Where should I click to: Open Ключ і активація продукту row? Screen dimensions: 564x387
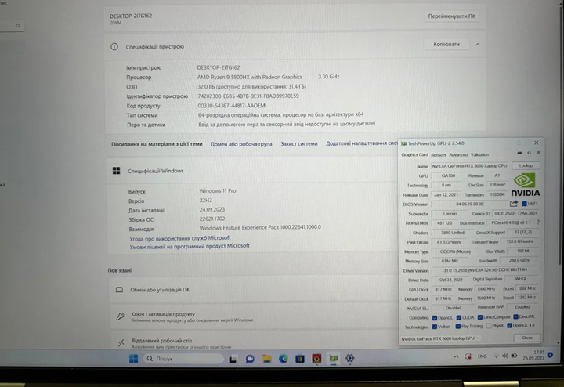pos(254,316)
